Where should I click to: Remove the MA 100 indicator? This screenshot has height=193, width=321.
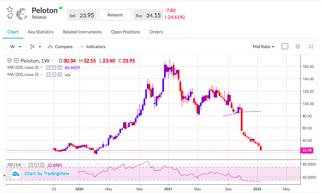click(60, 68)
